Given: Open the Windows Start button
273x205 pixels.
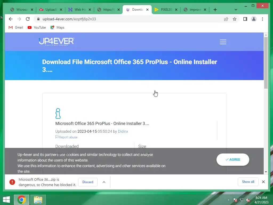Looking at the screenshot, I should coord(6,200).
